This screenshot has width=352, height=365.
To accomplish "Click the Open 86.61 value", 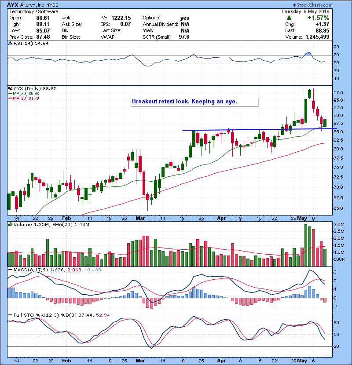I will point(43,18).
